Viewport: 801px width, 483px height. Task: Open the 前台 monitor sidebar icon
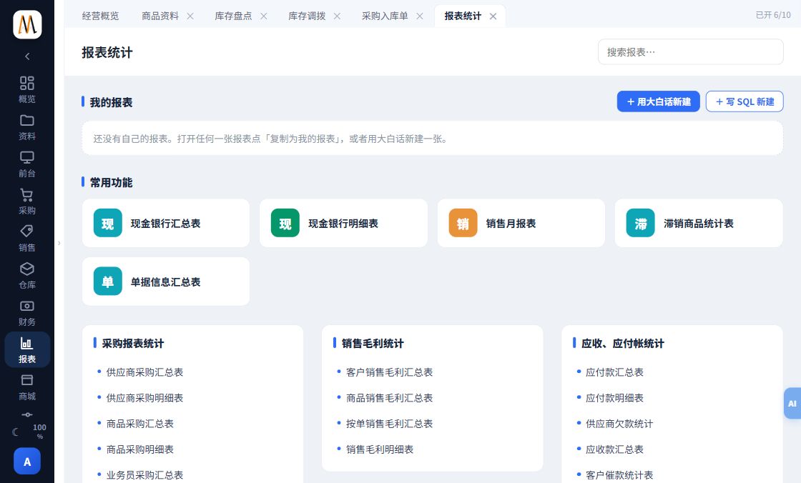coord(27,164)
